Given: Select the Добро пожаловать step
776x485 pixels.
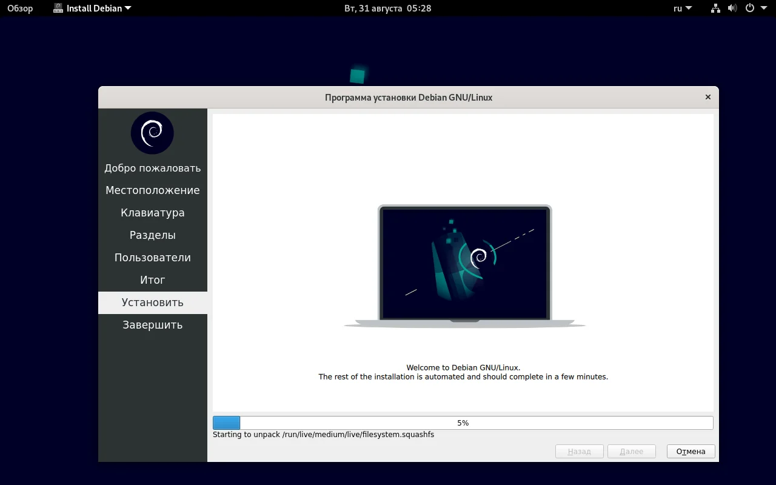Looking at the screenshot, I should tap(152, 168).
